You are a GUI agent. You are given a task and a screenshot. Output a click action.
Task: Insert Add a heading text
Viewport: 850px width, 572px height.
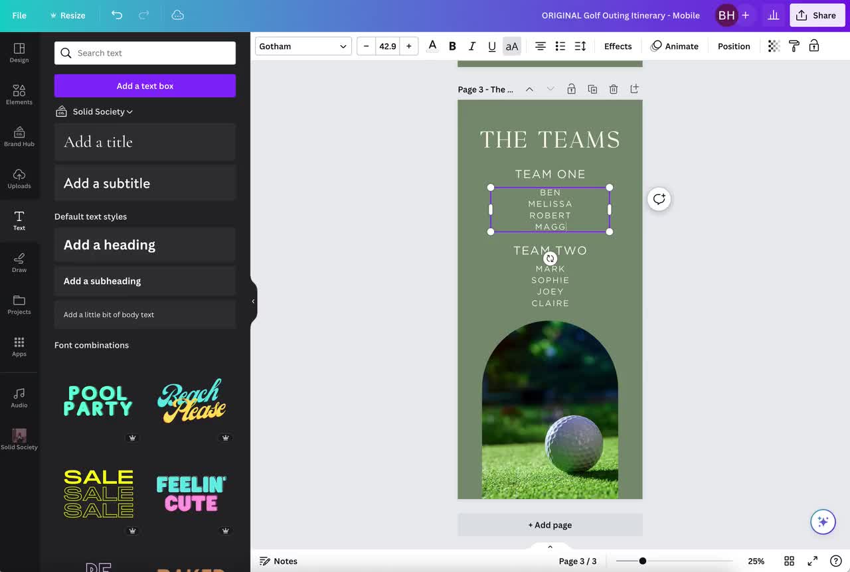pos(145,245)
